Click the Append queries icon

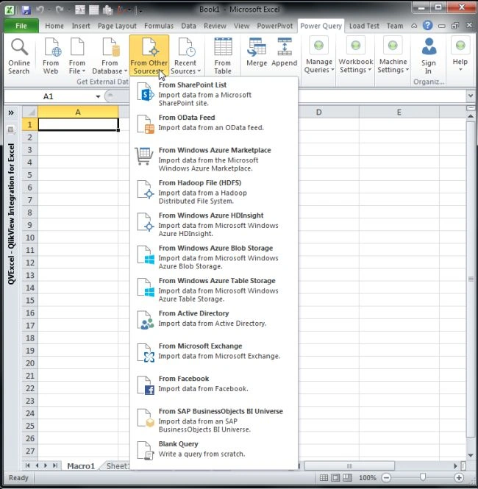(285, 47)
